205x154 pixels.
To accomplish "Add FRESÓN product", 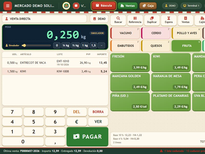I will [x=130, y=62].
